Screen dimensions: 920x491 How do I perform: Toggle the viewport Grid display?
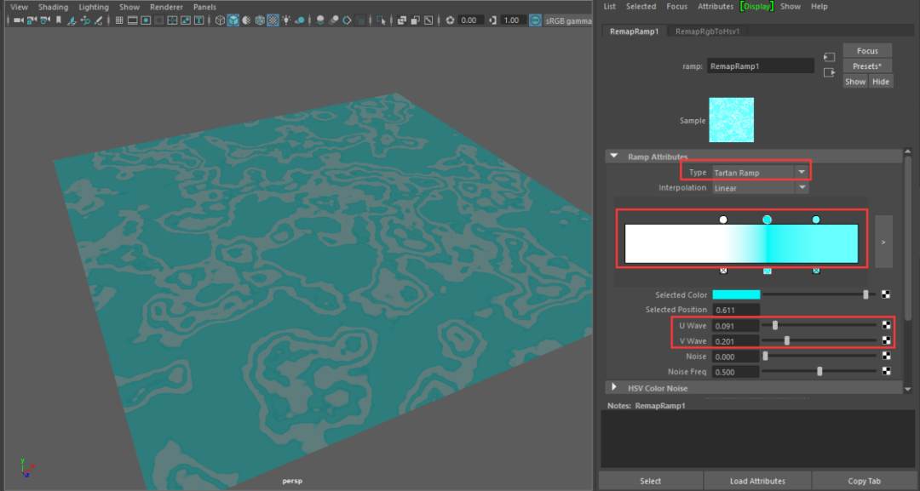(x=119, y=20)
